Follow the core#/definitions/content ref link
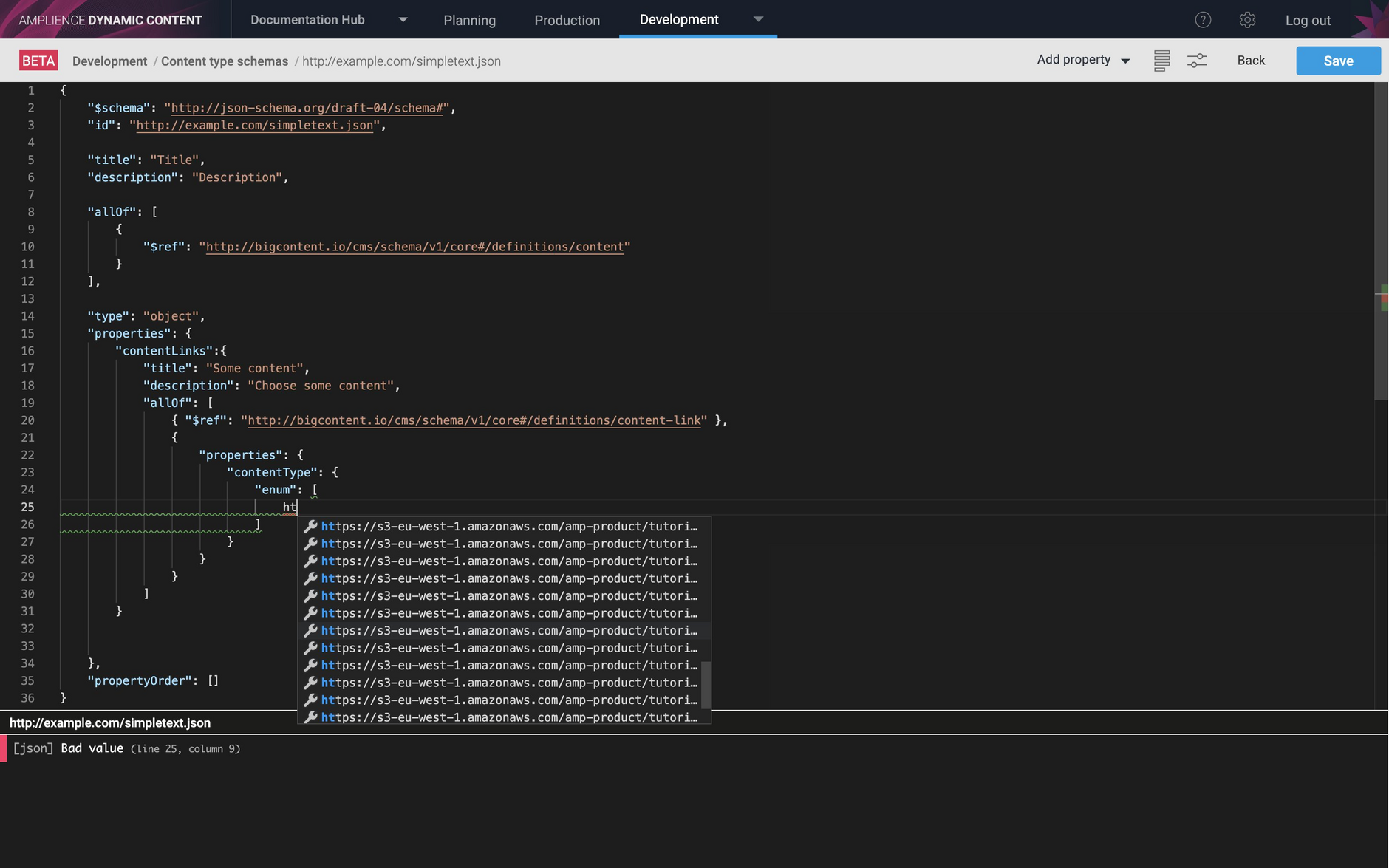This screenshot has width=1389, height=868. click(x=414, y=247)
